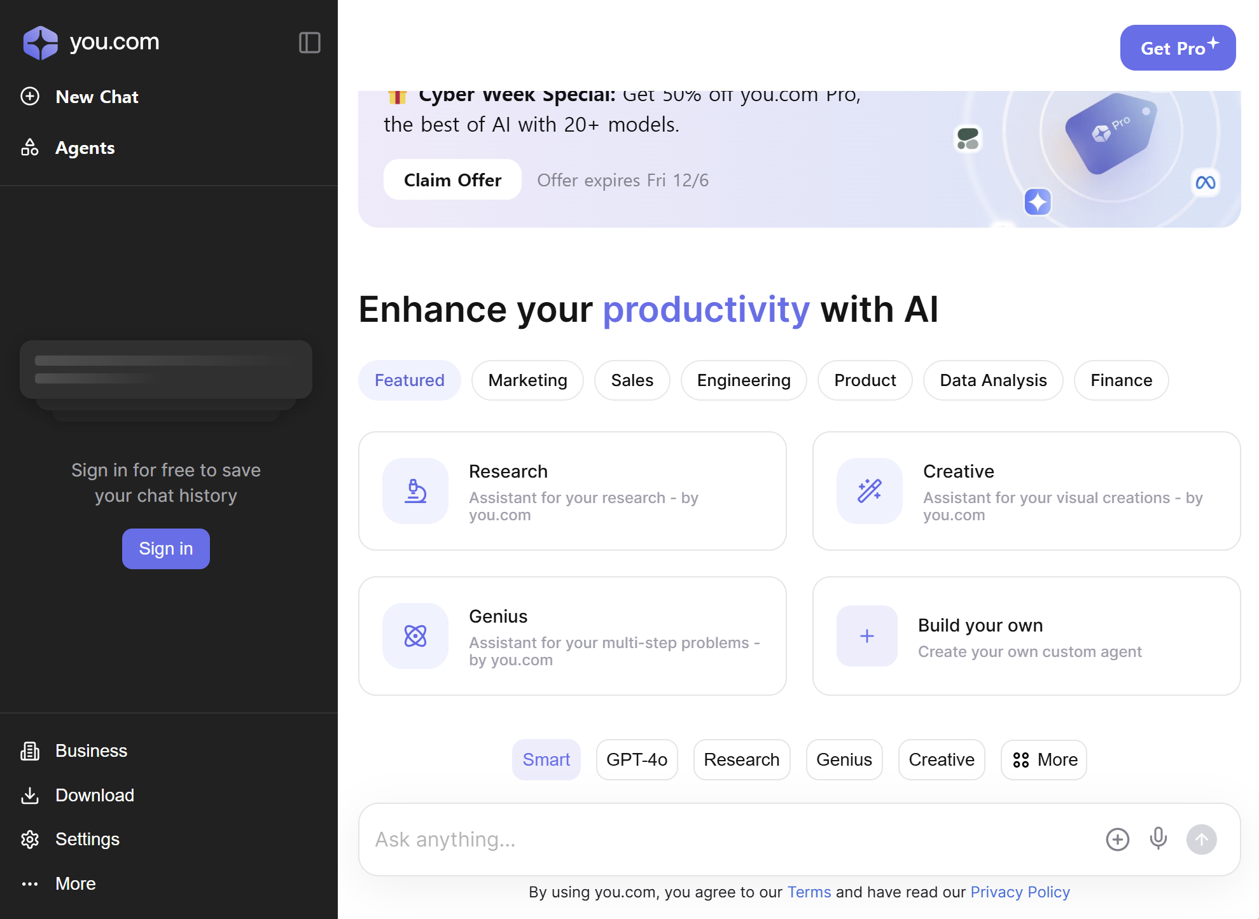Open the More modes menu
The width and height of the screenshot is (1259, 919).
pos(1044,760)
